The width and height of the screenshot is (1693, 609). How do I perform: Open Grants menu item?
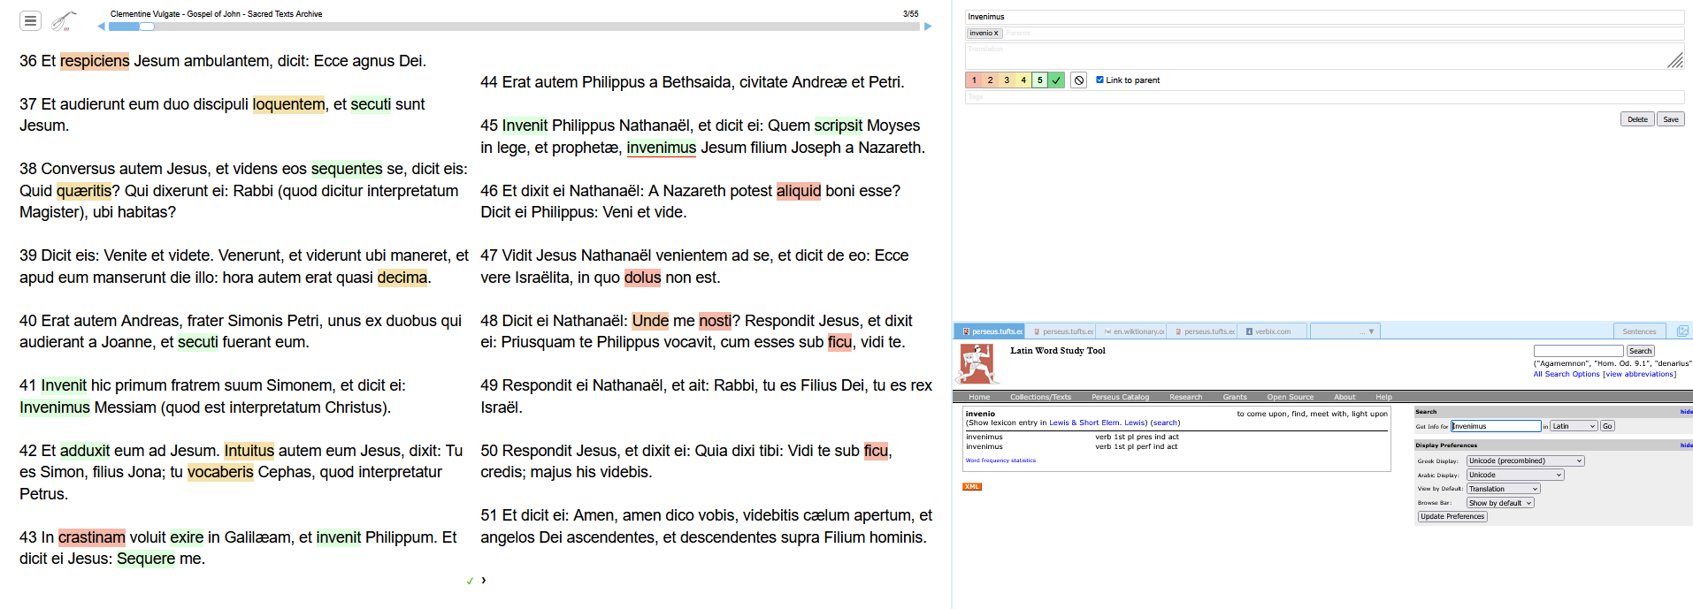(x=1235, y=397)
